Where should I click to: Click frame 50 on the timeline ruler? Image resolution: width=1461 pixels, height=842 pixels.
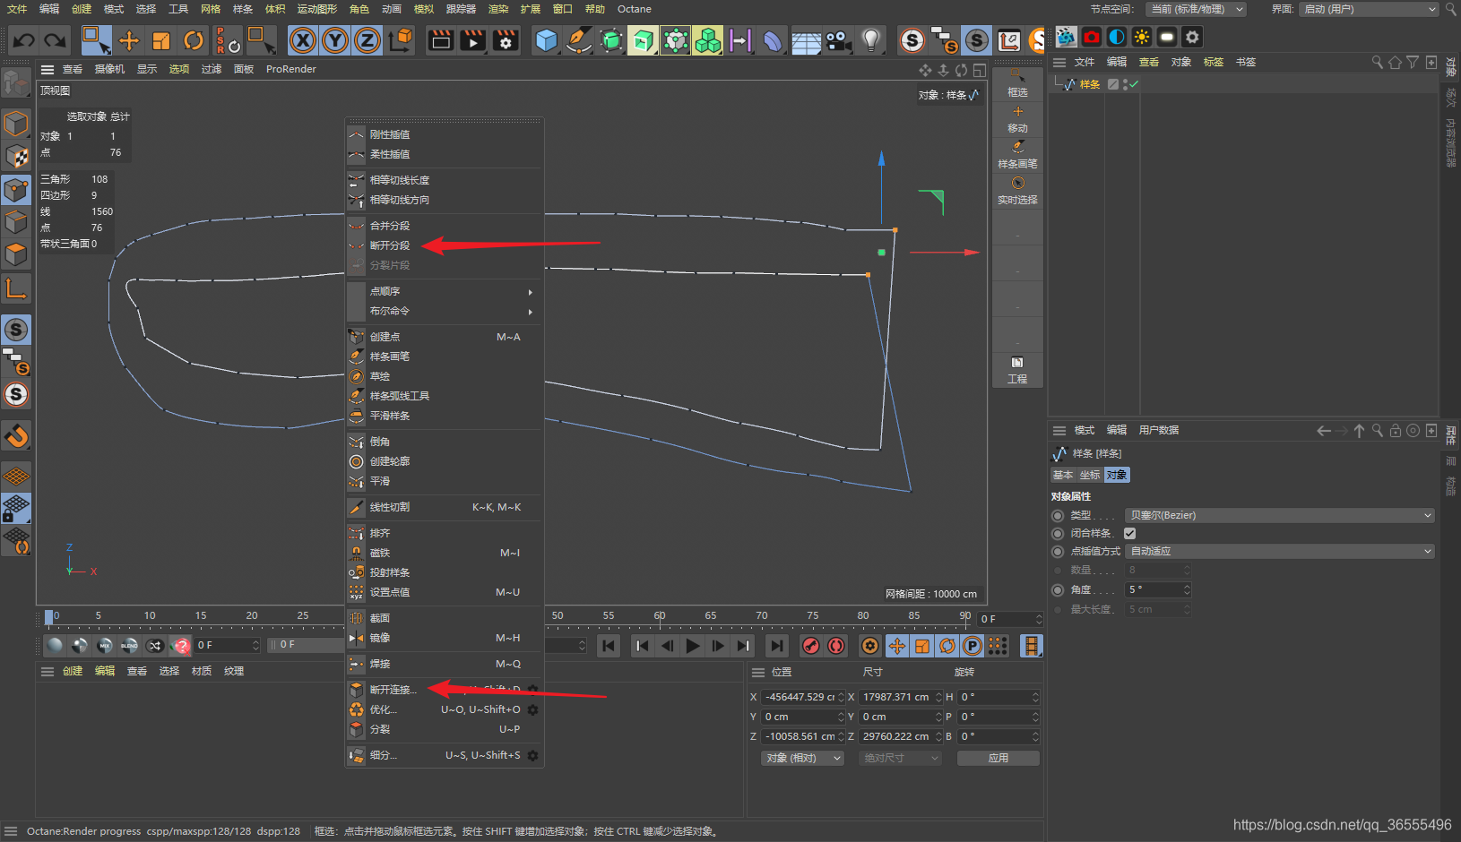tap(558, 615)
